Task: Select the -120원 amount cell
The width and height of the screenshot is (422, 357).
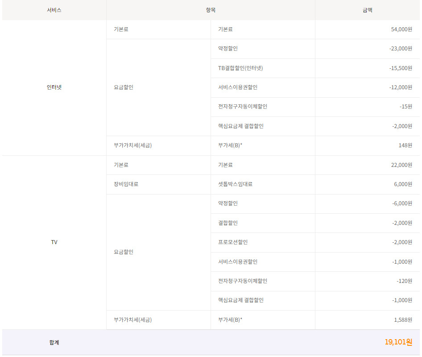Action: (404, 281)
